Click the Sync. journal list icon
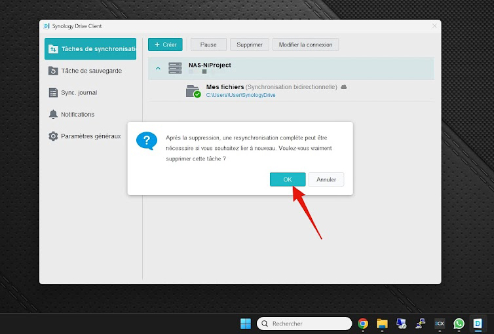 click(x=54, y=93)
